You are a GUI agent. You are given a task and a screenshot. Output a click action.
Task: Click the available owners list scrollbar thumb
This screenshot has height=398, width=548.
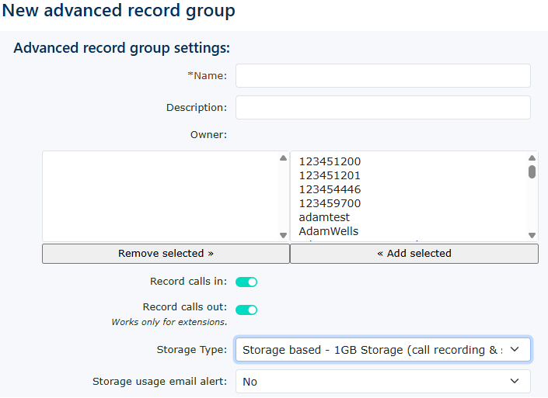point(532,172)
